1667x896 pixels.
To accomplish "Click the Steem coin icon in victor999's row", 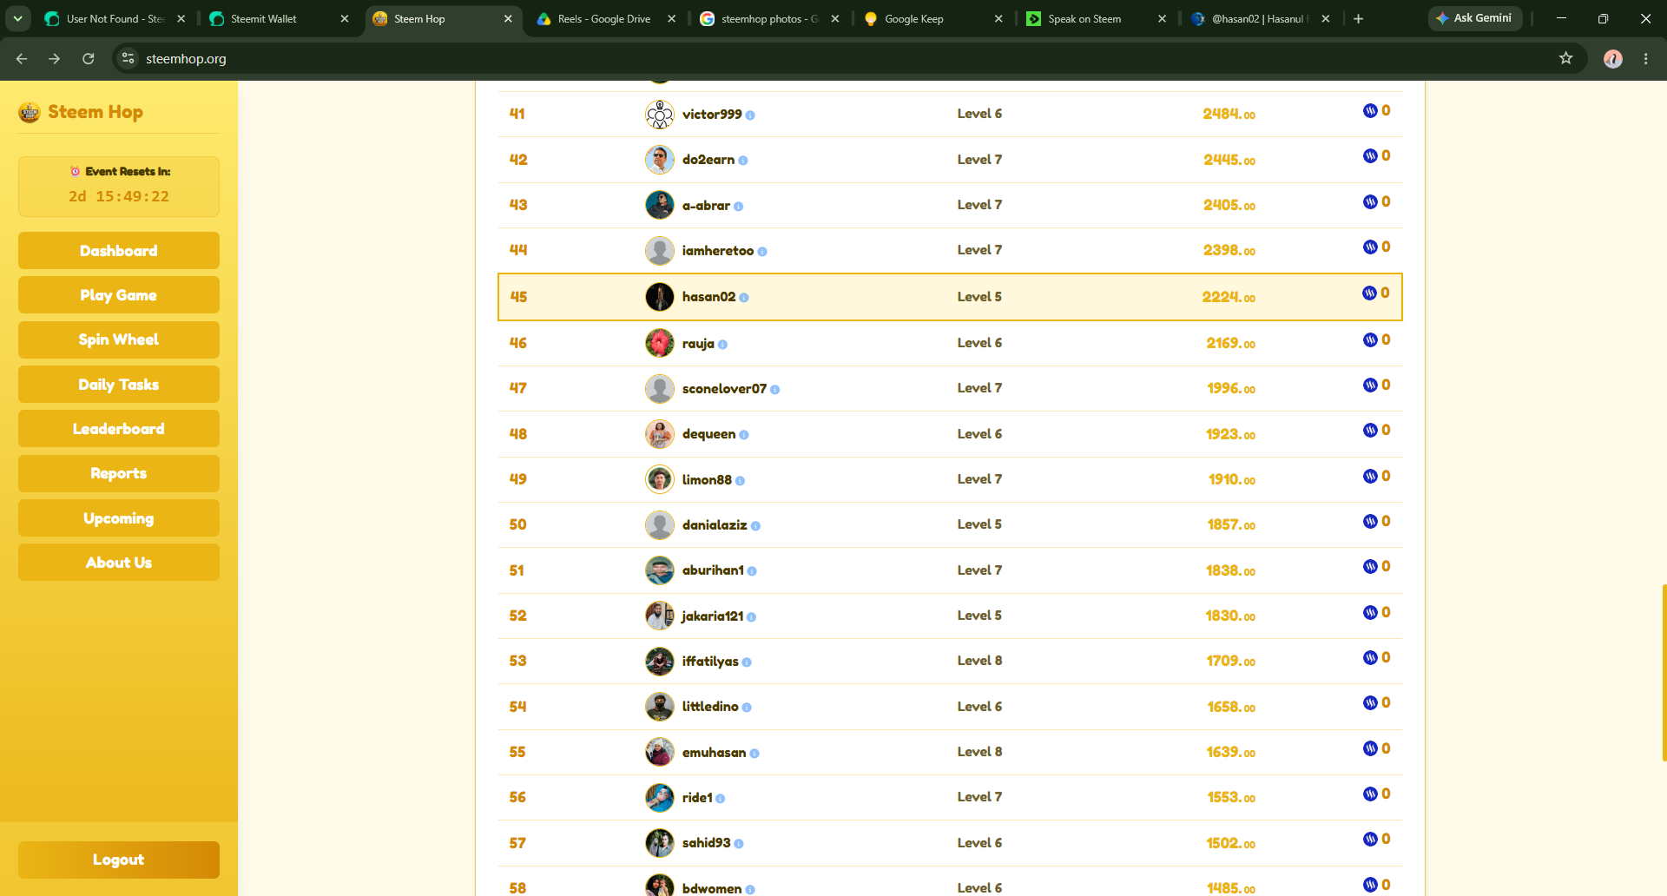I will point(1370,111).
